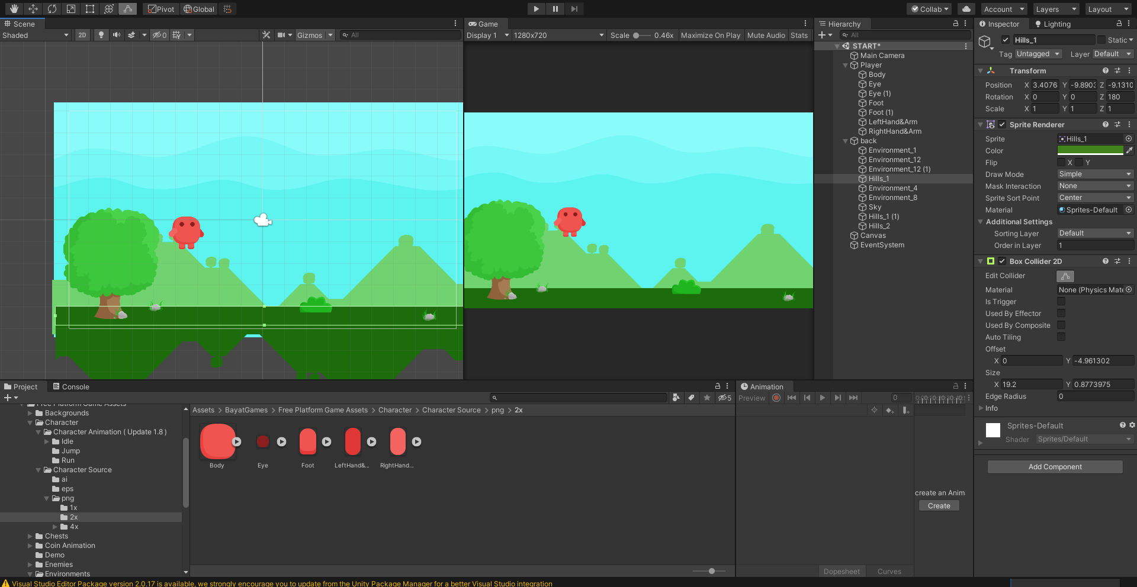Enable Auto Tiling checkbox
This screenshot has height=587, width=1137.
pyautogui.click(x=1061, y=337)
